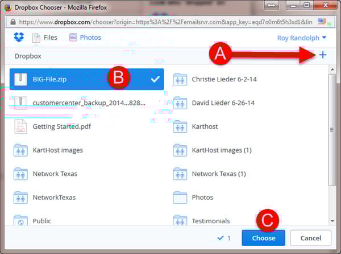
Task: Open the Testimonials folder name
Action: tap(211, 221)
